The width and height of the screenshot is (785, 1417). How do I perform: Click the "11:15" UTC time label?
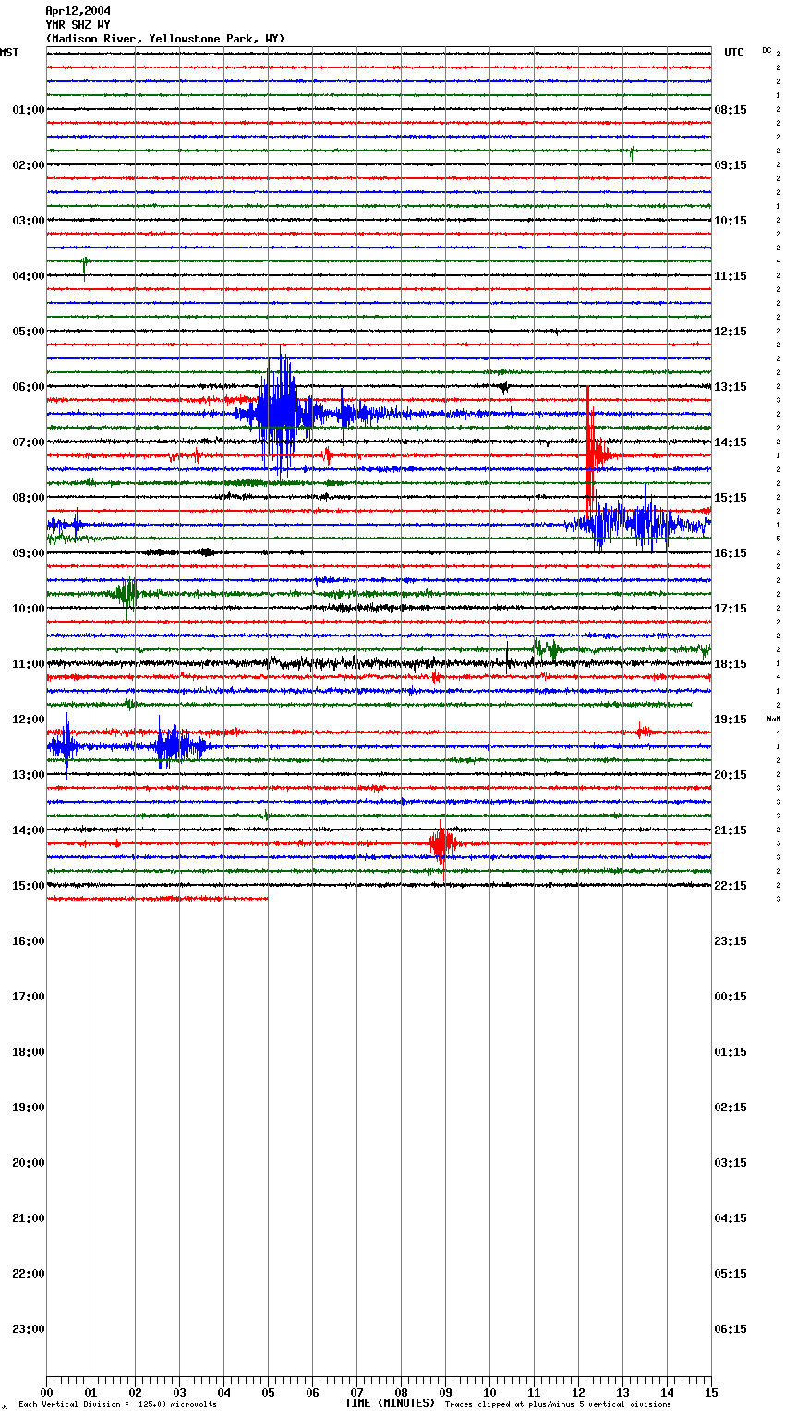pyautogui.click(x=731, y=276)
